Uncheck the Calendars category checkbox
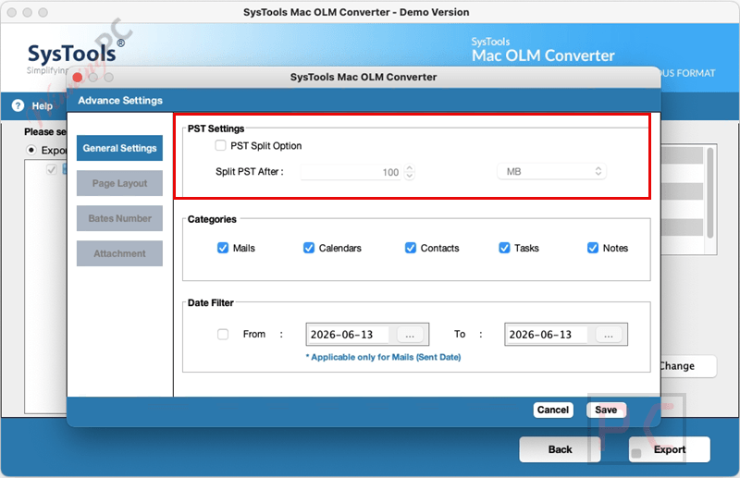Screen dimensions: 740x478 click(x=309, y=248)
